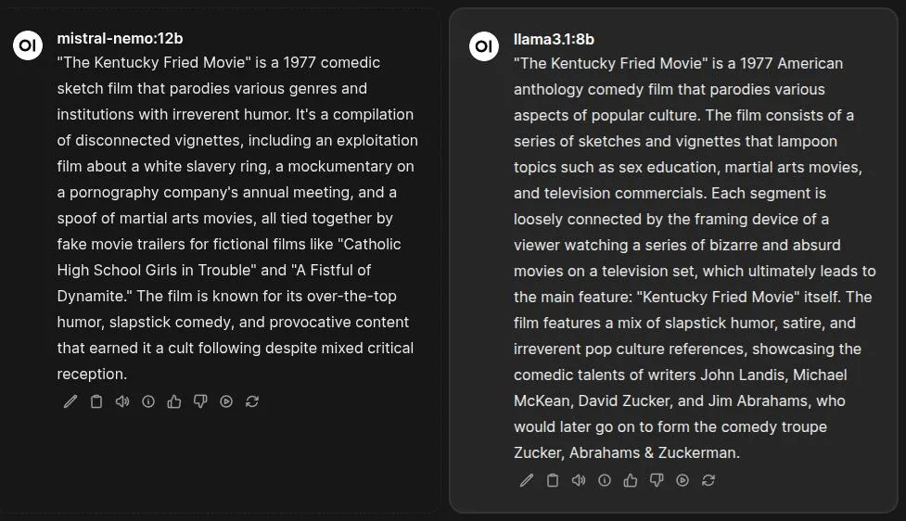Screen dimensions: 906x521
Task: Show generation info for mistral-nemo:12b response
Action: 148,401
